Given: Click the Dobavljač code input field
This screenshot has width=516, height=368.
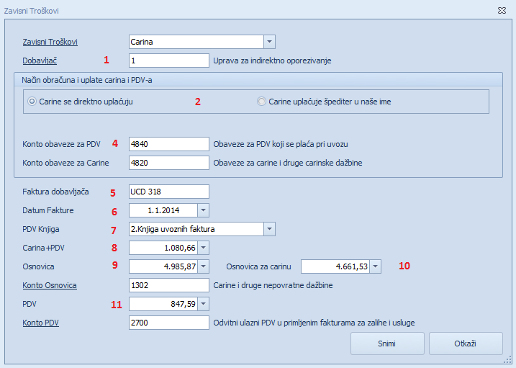Looking at the screenshot, I should tap(169, 60).
